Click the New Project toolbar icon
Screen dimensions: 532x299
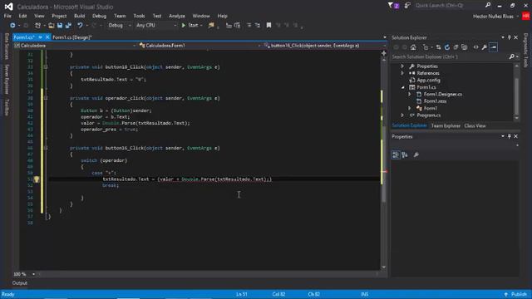pyautogui.click(x=37, y=26)
